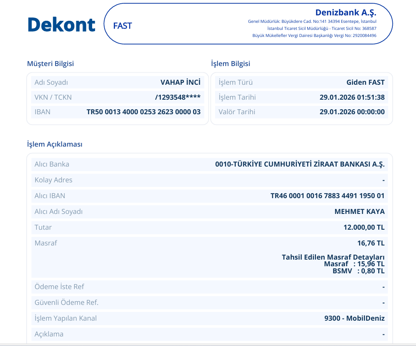Select the date 29.01.2026 01:51:38

(352, 97)
